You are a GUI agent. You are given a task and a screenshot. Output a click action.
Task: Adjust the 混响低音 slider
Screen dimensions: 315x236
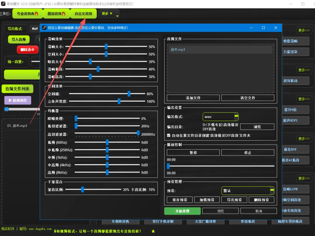[106, 69]
